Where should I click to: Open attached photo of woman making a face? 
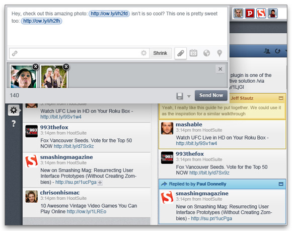pos(23,77)
